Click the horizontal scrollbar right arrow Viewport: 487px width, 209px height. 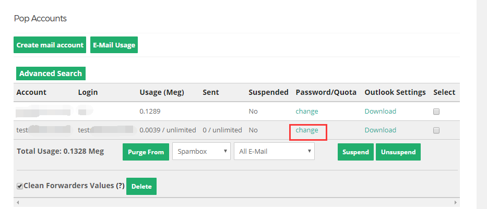455,203
